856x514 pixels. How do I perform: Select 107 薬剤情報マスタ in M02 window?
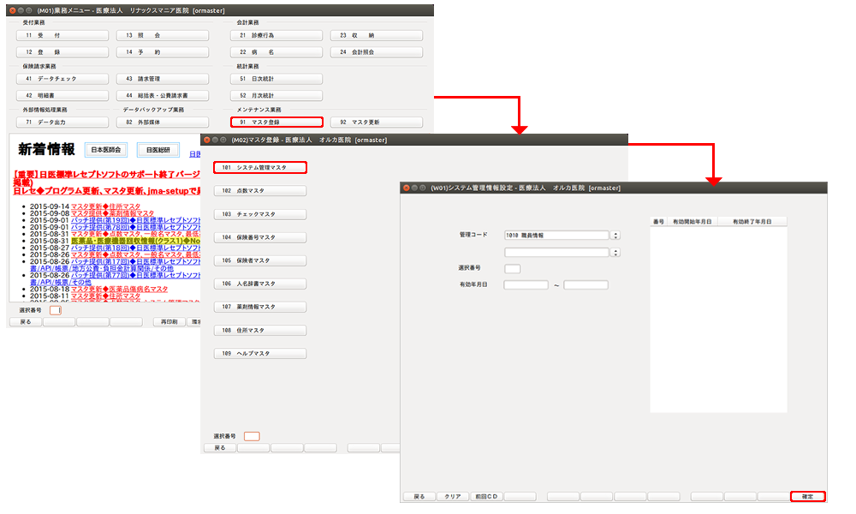point(260,307)
